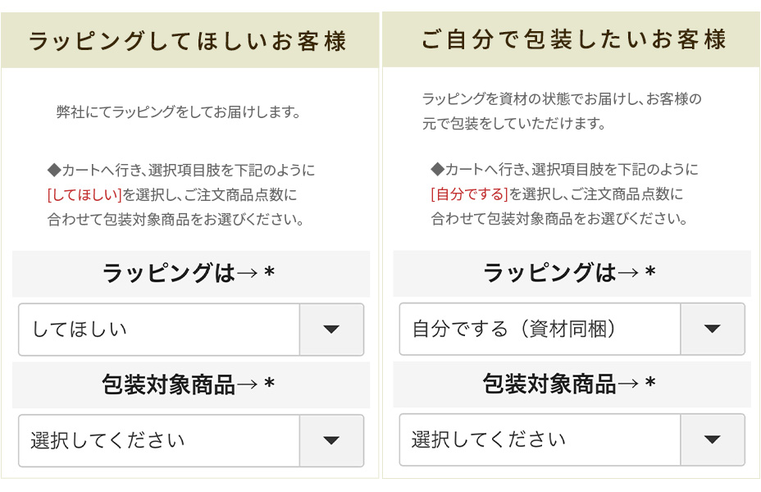
Task: Click the left panel 'ラッピングは→＊' label
Action: (x=189, y=273)
